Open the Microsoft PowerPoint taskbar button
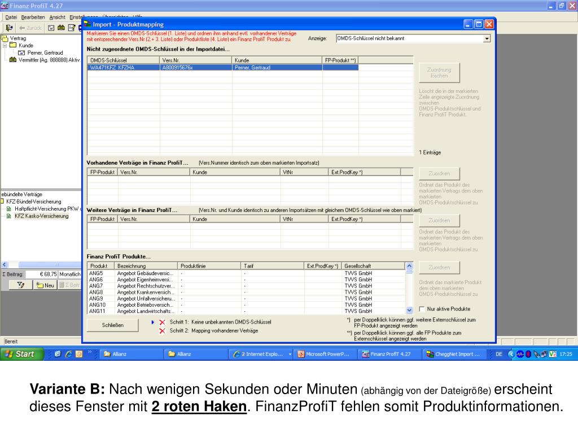 pyautogui.click(x=324, y=354)
